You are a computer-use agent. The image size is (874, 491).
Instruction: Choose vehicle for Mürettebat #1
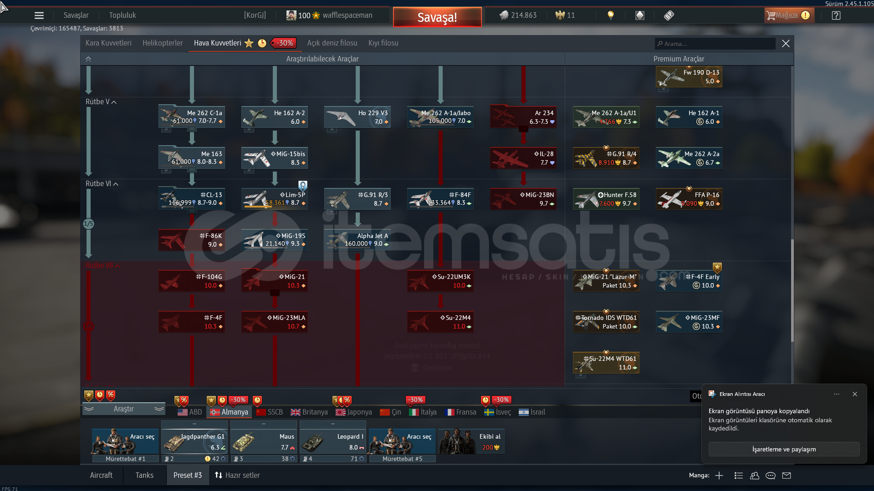(x=125, y=441)
